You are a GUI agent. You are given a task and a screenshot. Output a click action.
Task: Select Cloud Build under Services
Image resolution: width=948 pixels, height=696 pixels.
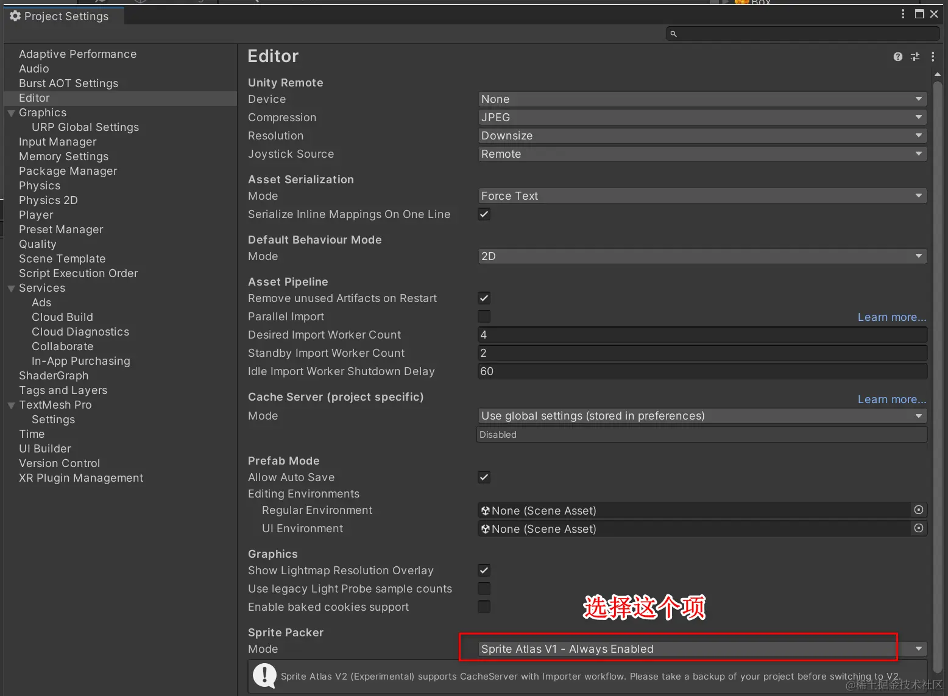pyautogui.click(x=62, y=317)
